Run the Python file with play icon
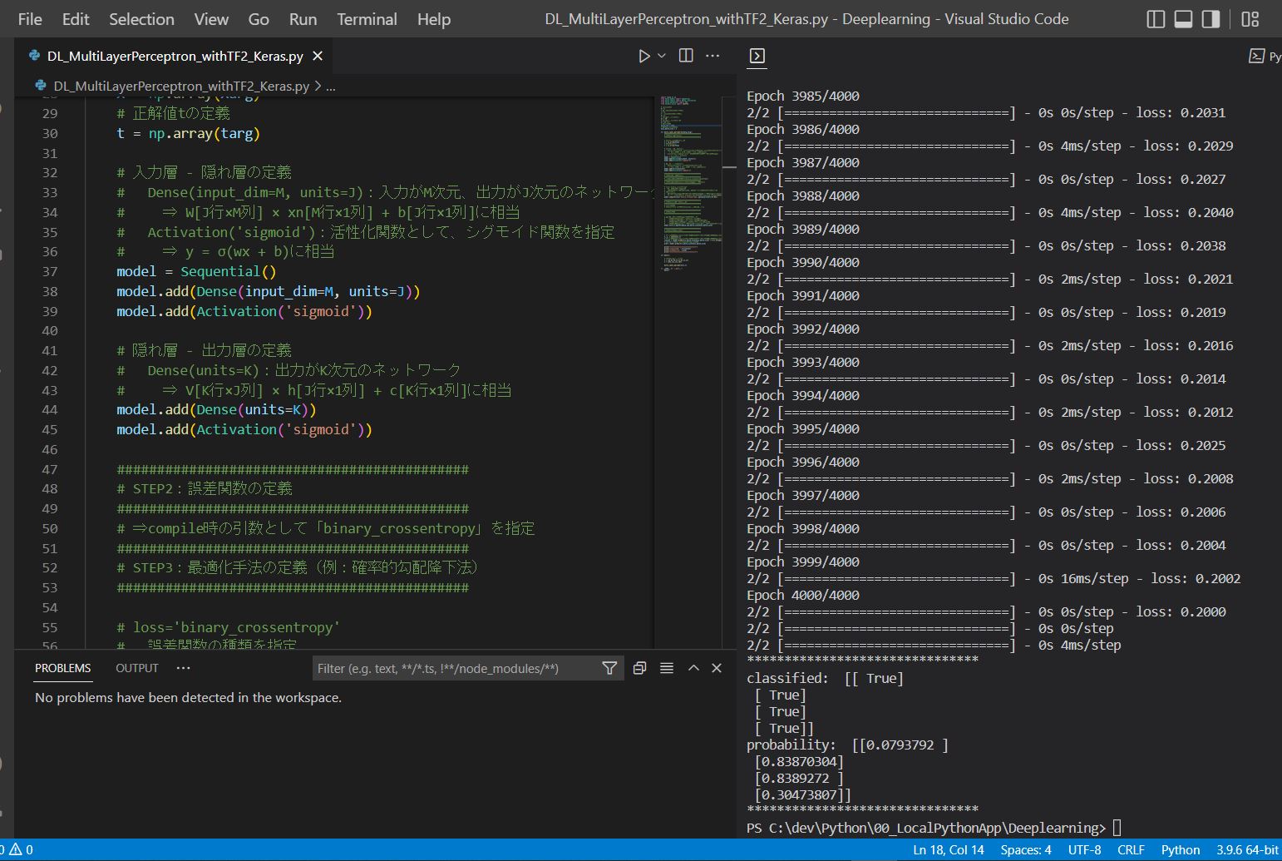This screenshot has height=861, width=1282. coord(643,56)
